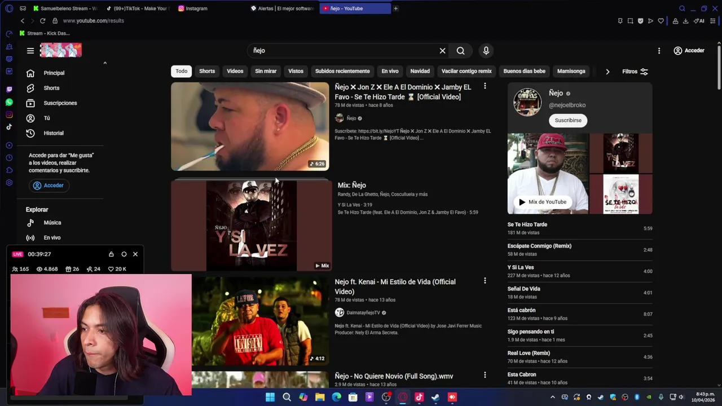Reload the page with the refresh icon

tap(42, 21)
